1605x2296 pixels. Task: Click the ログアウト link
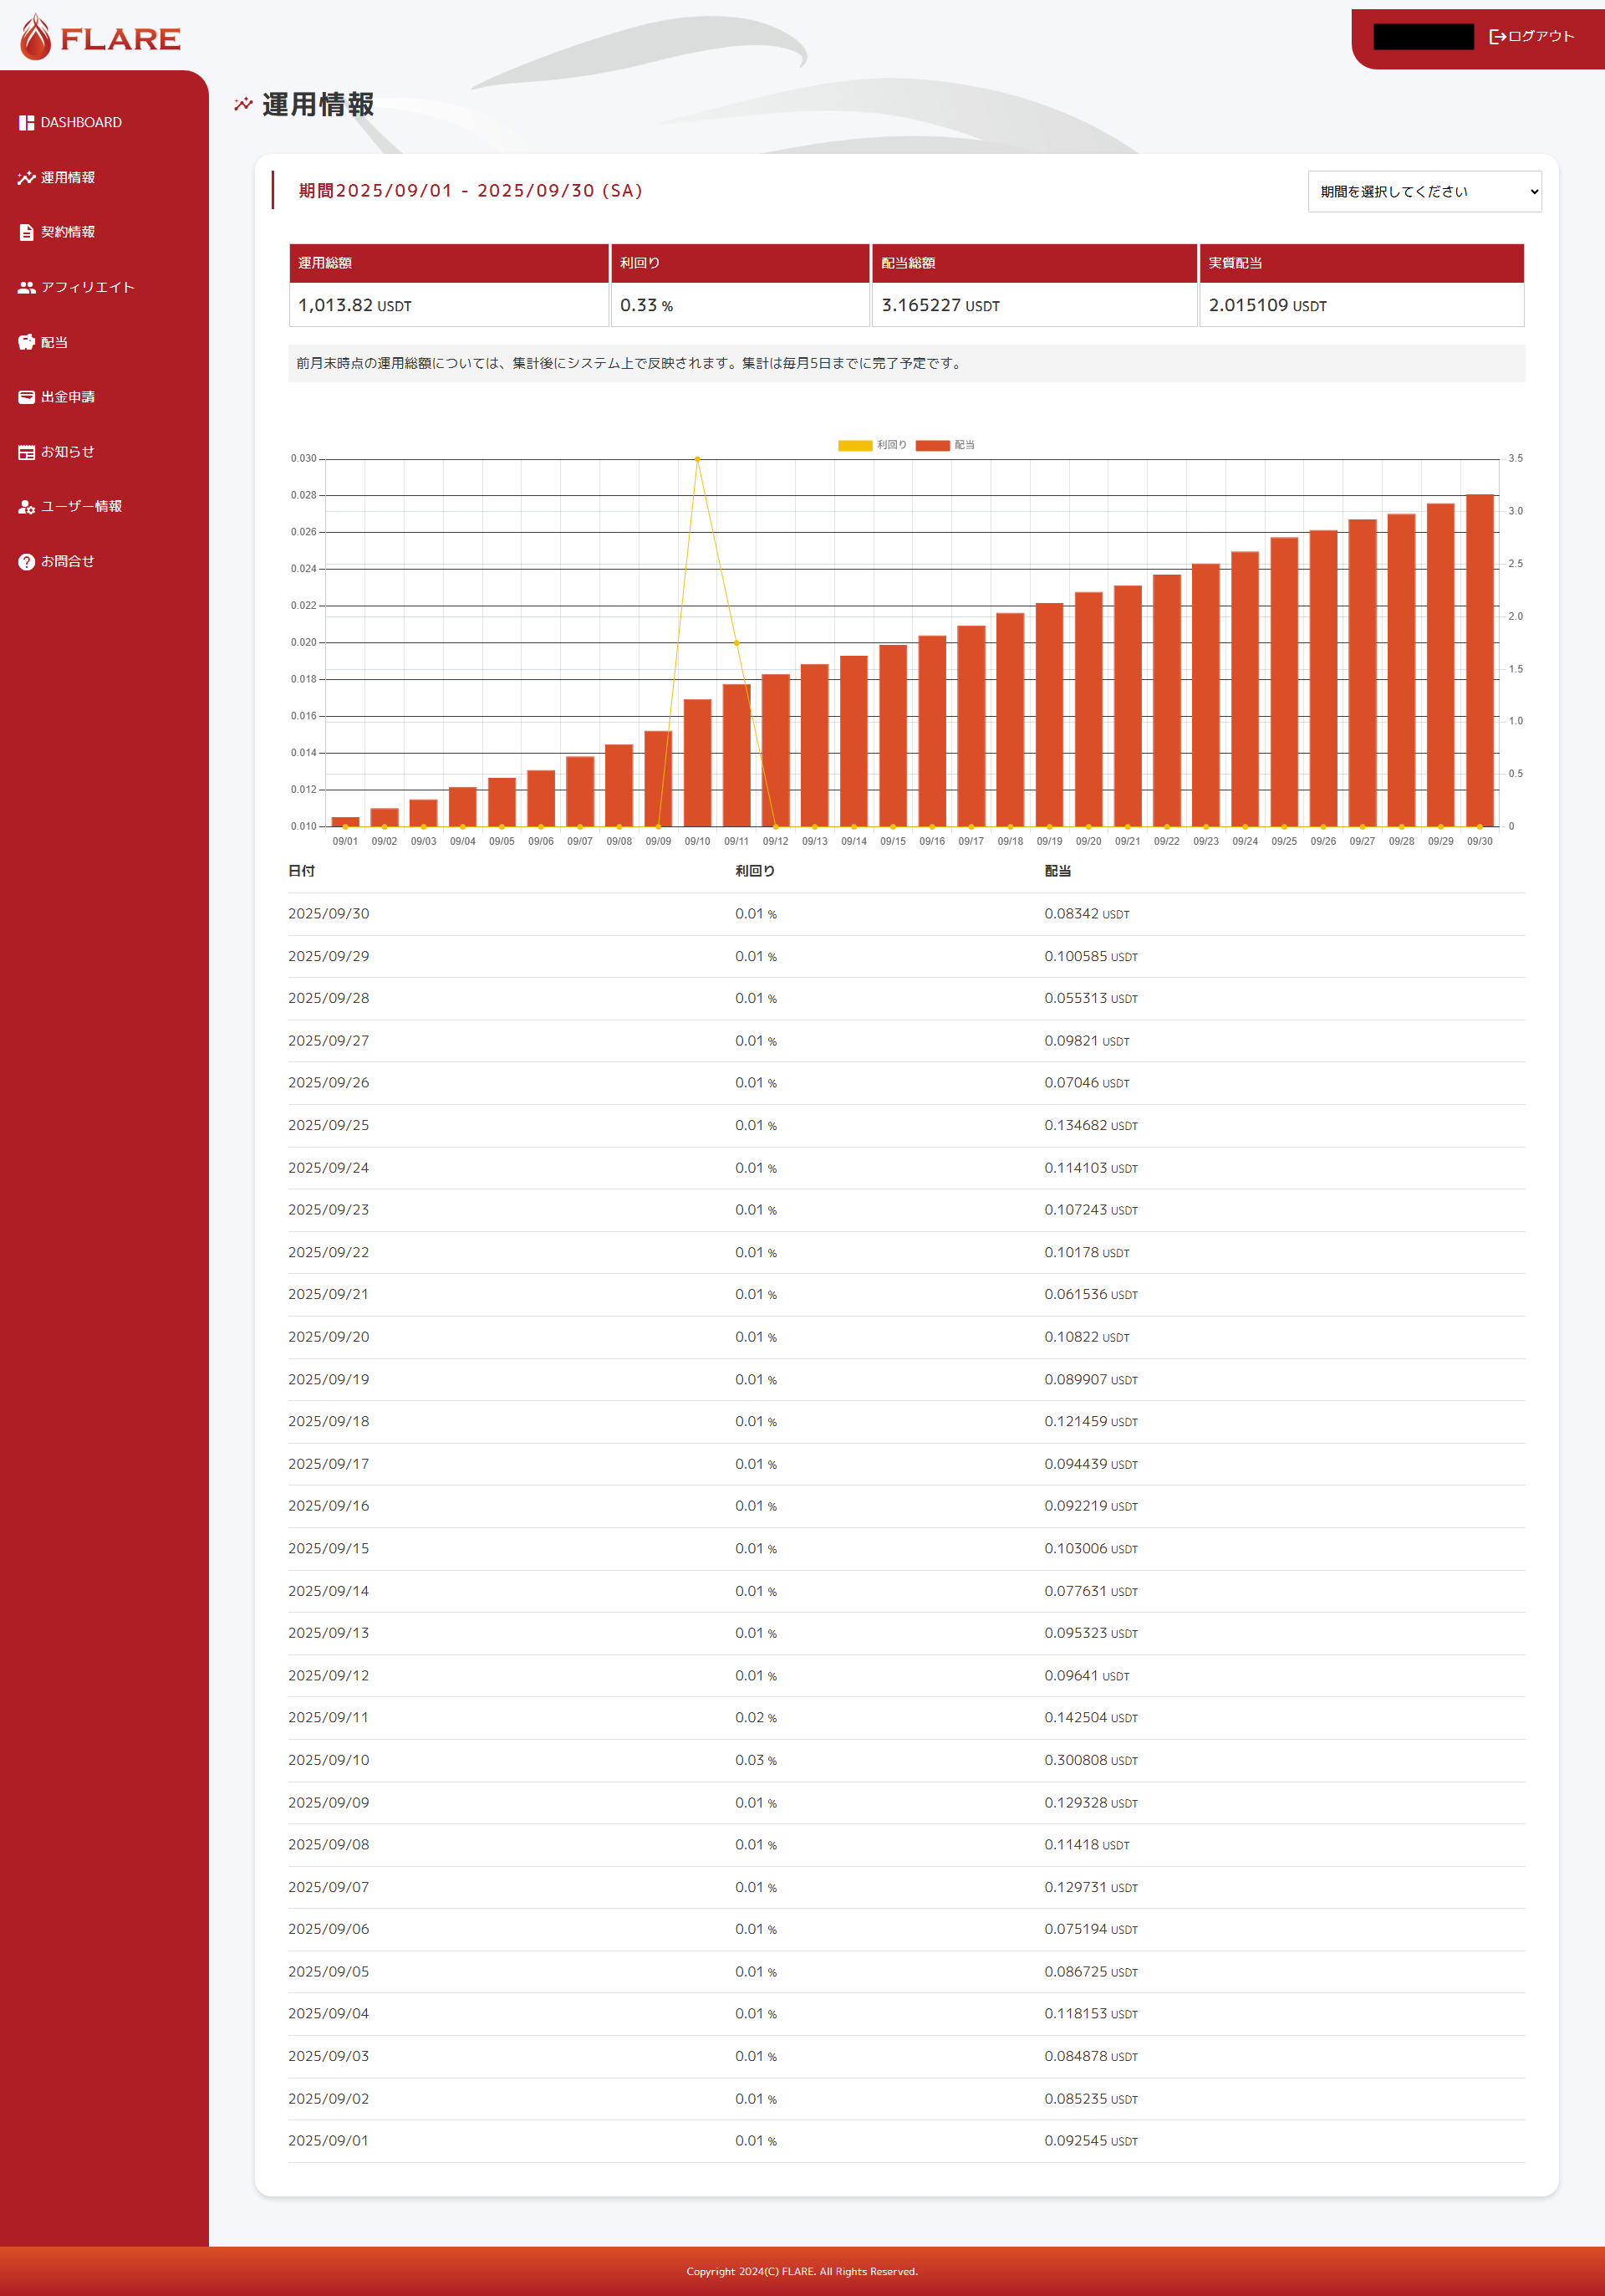[x=1541, y=36]
